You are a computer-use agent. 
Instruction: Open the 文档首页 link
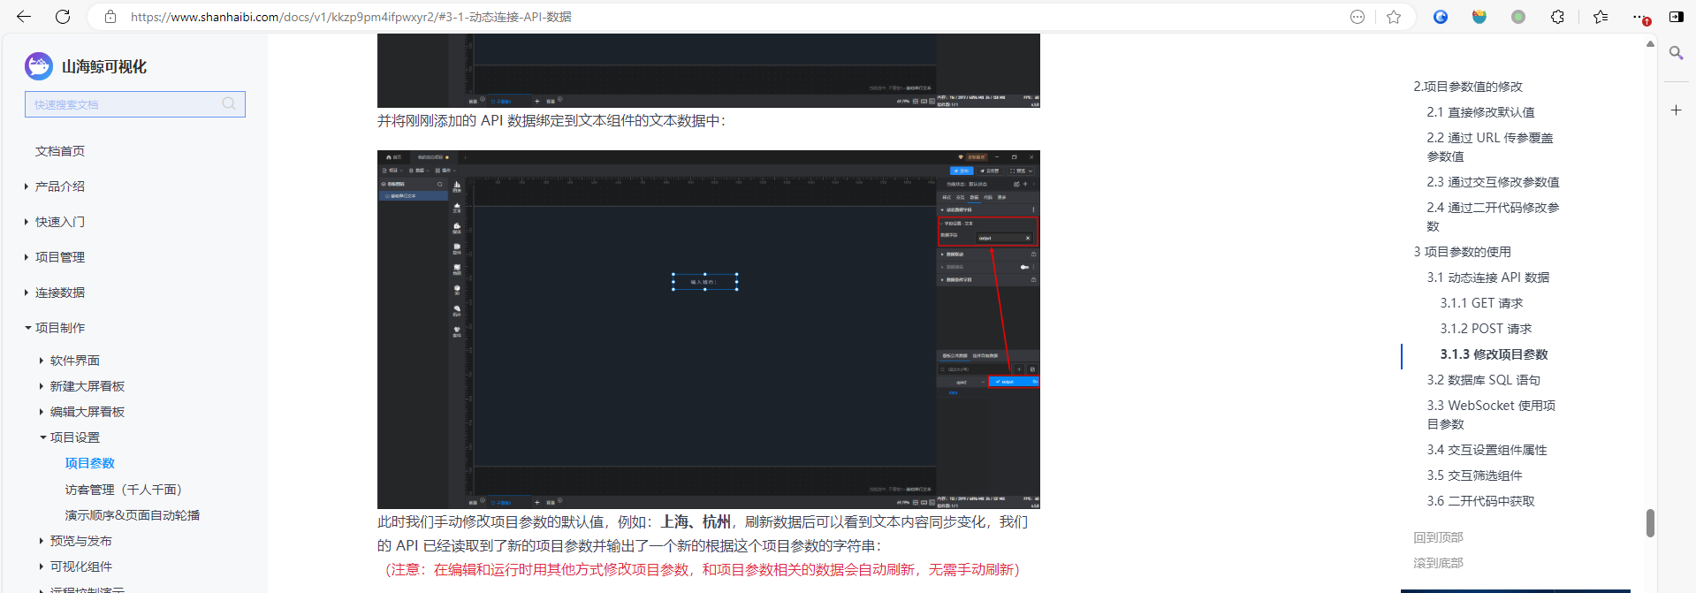pos(60,151)
